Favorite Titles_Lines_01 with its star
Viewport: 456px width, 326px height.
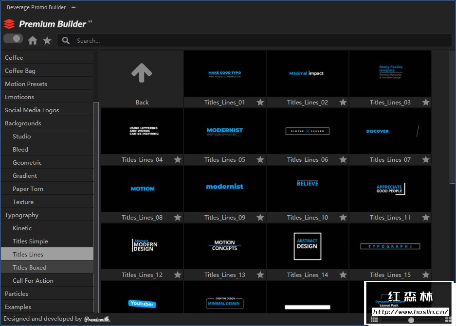pos(260,102)
